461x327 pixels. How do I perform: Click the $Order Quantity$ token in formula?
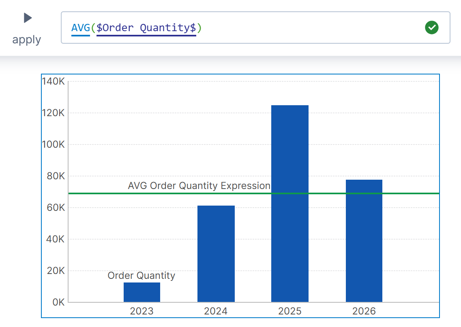(x=146, y=28)
